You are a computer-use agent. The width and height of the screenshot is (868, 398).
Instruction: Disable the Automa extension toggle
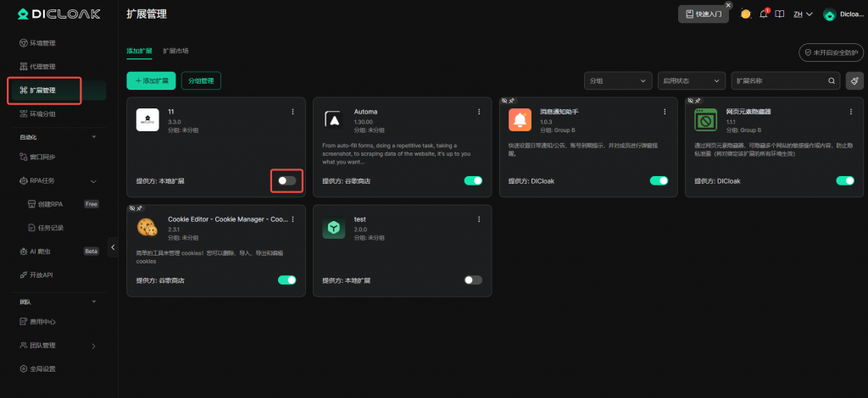click(x=473, y=180)
